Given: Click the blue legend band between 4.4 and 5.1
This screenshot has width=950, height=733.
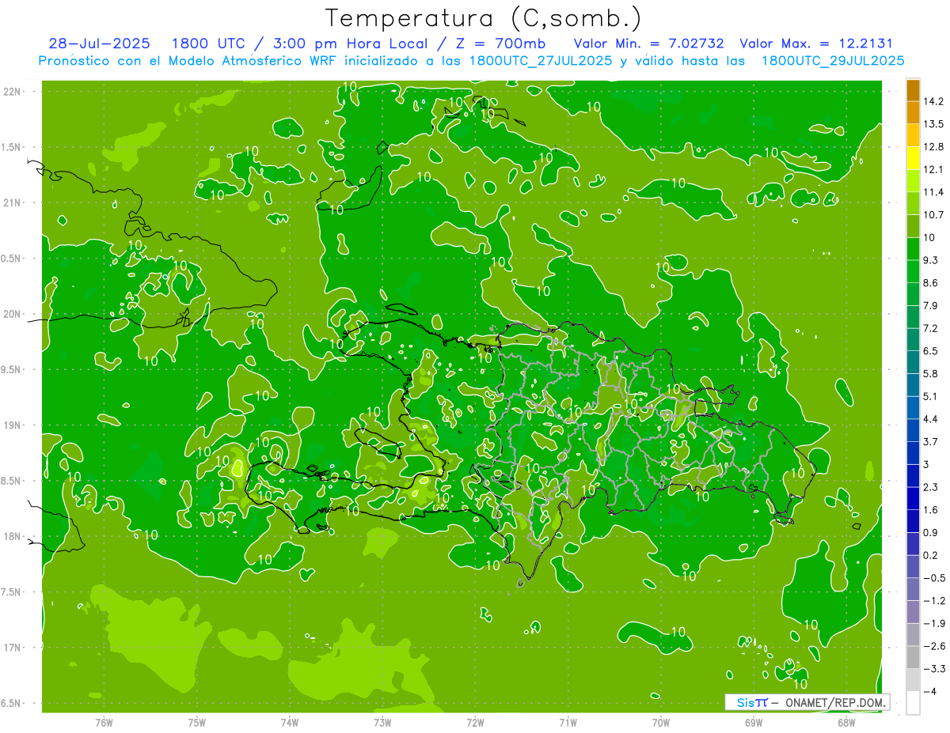Looking at the screenshot, I should [x=913, y=407].
